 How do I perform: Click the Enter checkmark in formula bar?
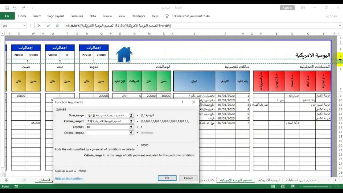(48, 26)
